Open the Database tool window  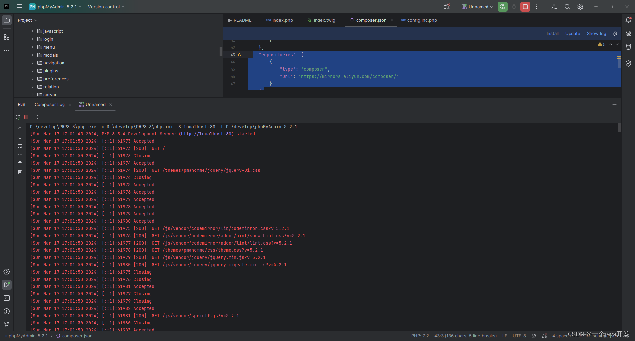tap(629, 47)
